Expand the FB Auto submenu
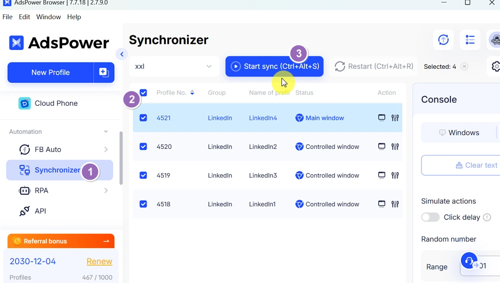Screen dimensions: 500x283 pyautogui.click(x=106, y=149)
